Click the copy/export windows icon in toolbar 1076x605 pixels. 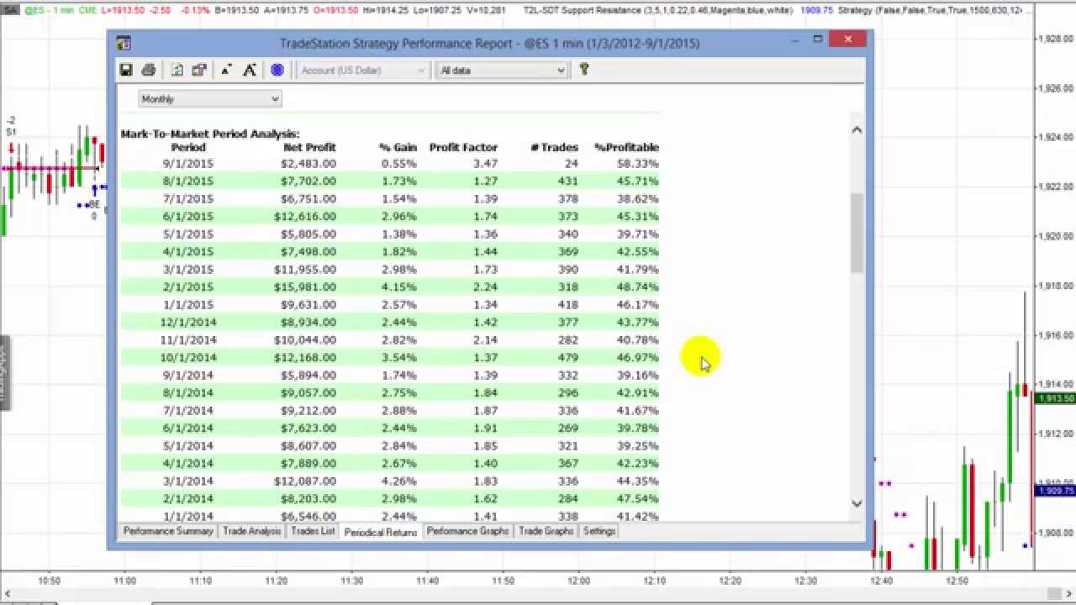point(199,71)
